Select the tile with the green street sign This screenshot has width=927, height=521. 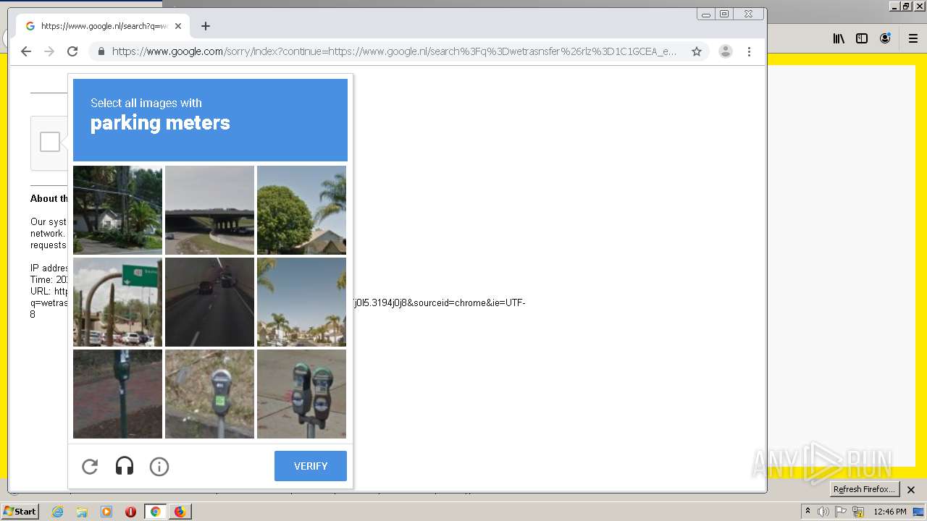[x=117, y=302]
